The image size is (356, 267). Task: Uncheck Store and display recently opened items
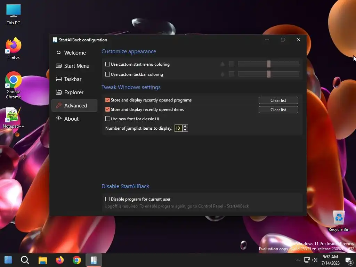[x=107, y=110]
